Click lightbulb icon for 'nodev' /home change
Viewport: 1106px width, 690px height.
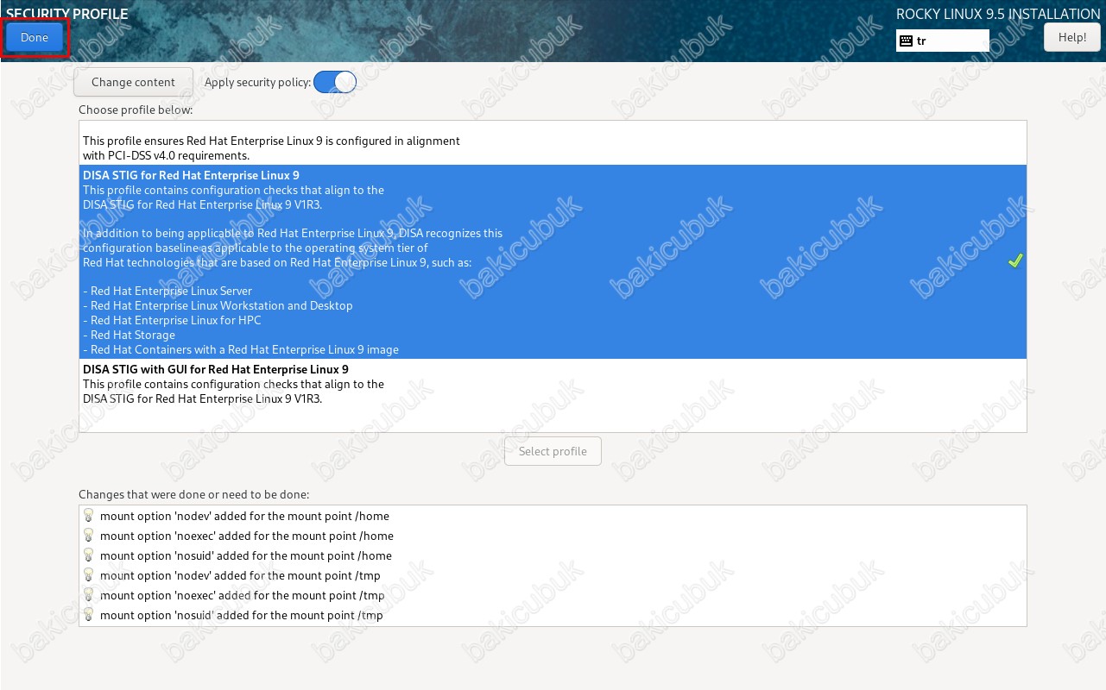tap(88, 516)
